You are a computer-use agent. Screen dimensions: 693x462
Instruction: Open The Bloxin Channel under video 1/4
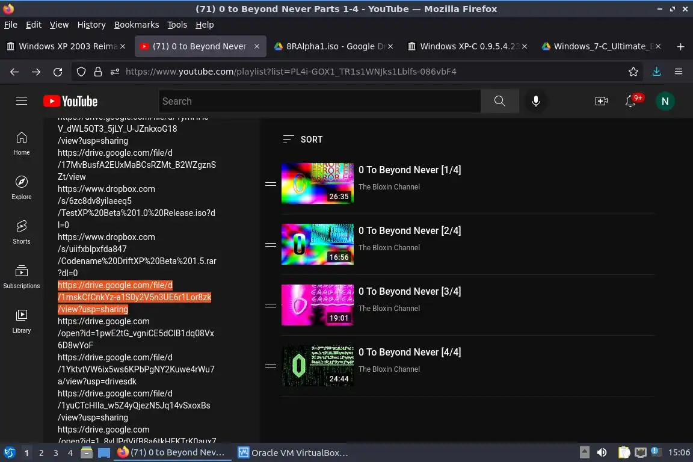[389, 187]
